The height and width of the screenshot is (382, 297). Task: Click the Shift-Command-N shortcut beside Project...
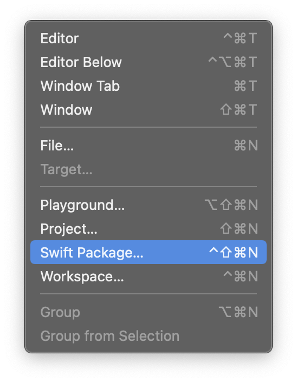[x=239, y=228]
